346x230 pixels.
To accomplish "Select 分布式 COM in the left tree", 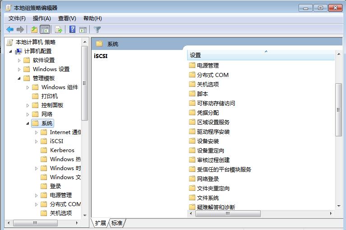I will [x=65, y=204].
